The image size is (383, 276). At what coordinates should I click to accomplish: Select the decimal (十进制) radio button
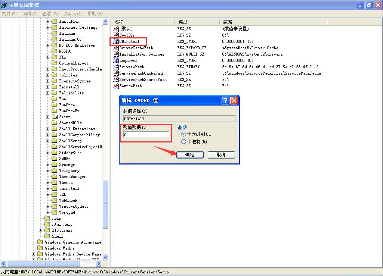click(x=184, y=142)
